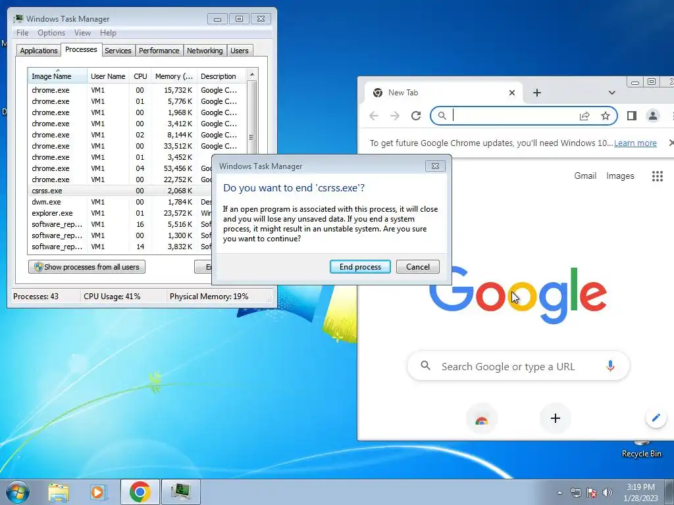The image size is (674, 505).
Task: Close the New Tab tab
Action: click(511, 93)
